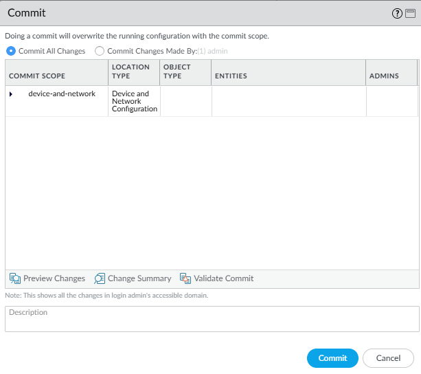421x374 pixels.
Task: Click the Entities column header
Action: [231, 76]
